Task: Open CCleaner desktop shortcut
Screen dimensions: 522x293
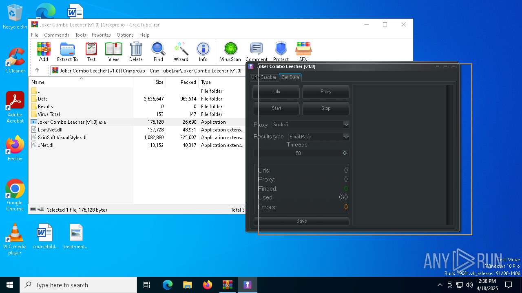Action: (15, 61)
